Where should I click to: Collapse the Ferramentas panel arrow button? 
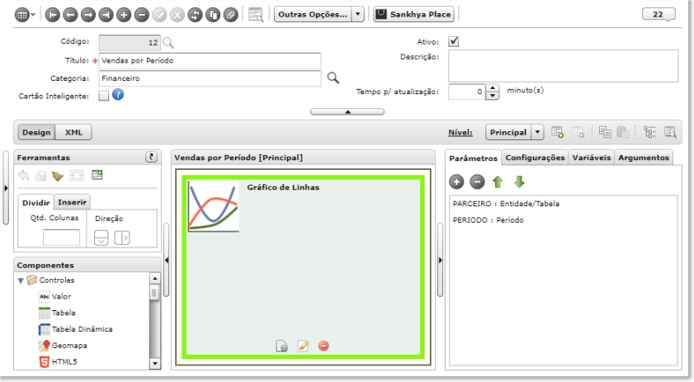pos(151,157)
